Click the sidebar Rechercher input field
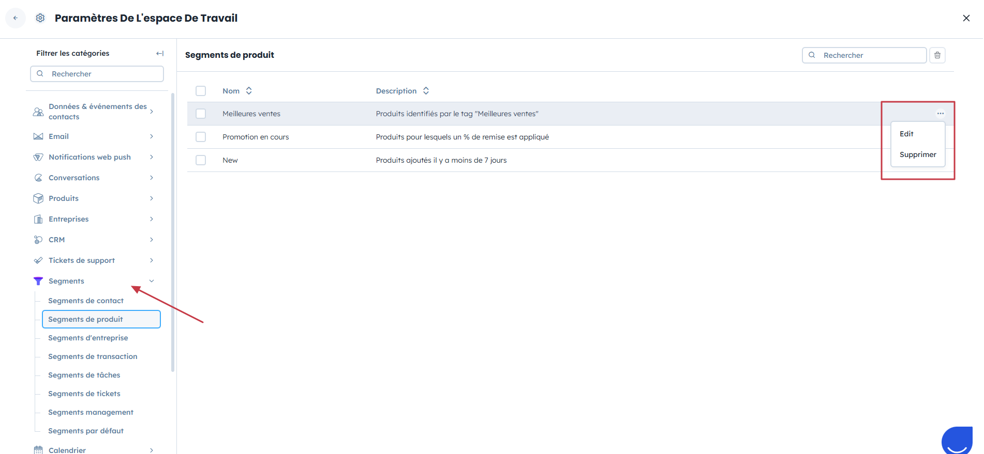Image resolution: width=984 pixels, height=454 pixels. tap(97, 74)
